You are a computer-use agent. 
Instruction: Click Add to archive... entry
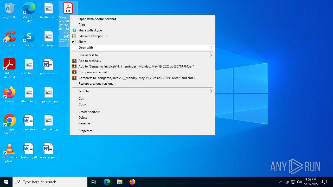coord(89,61)
